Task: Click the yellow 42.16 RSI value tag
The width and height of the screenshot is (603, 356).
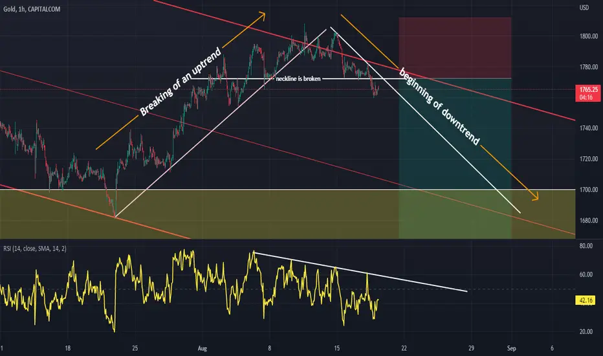Action: [x=586, y=300]
